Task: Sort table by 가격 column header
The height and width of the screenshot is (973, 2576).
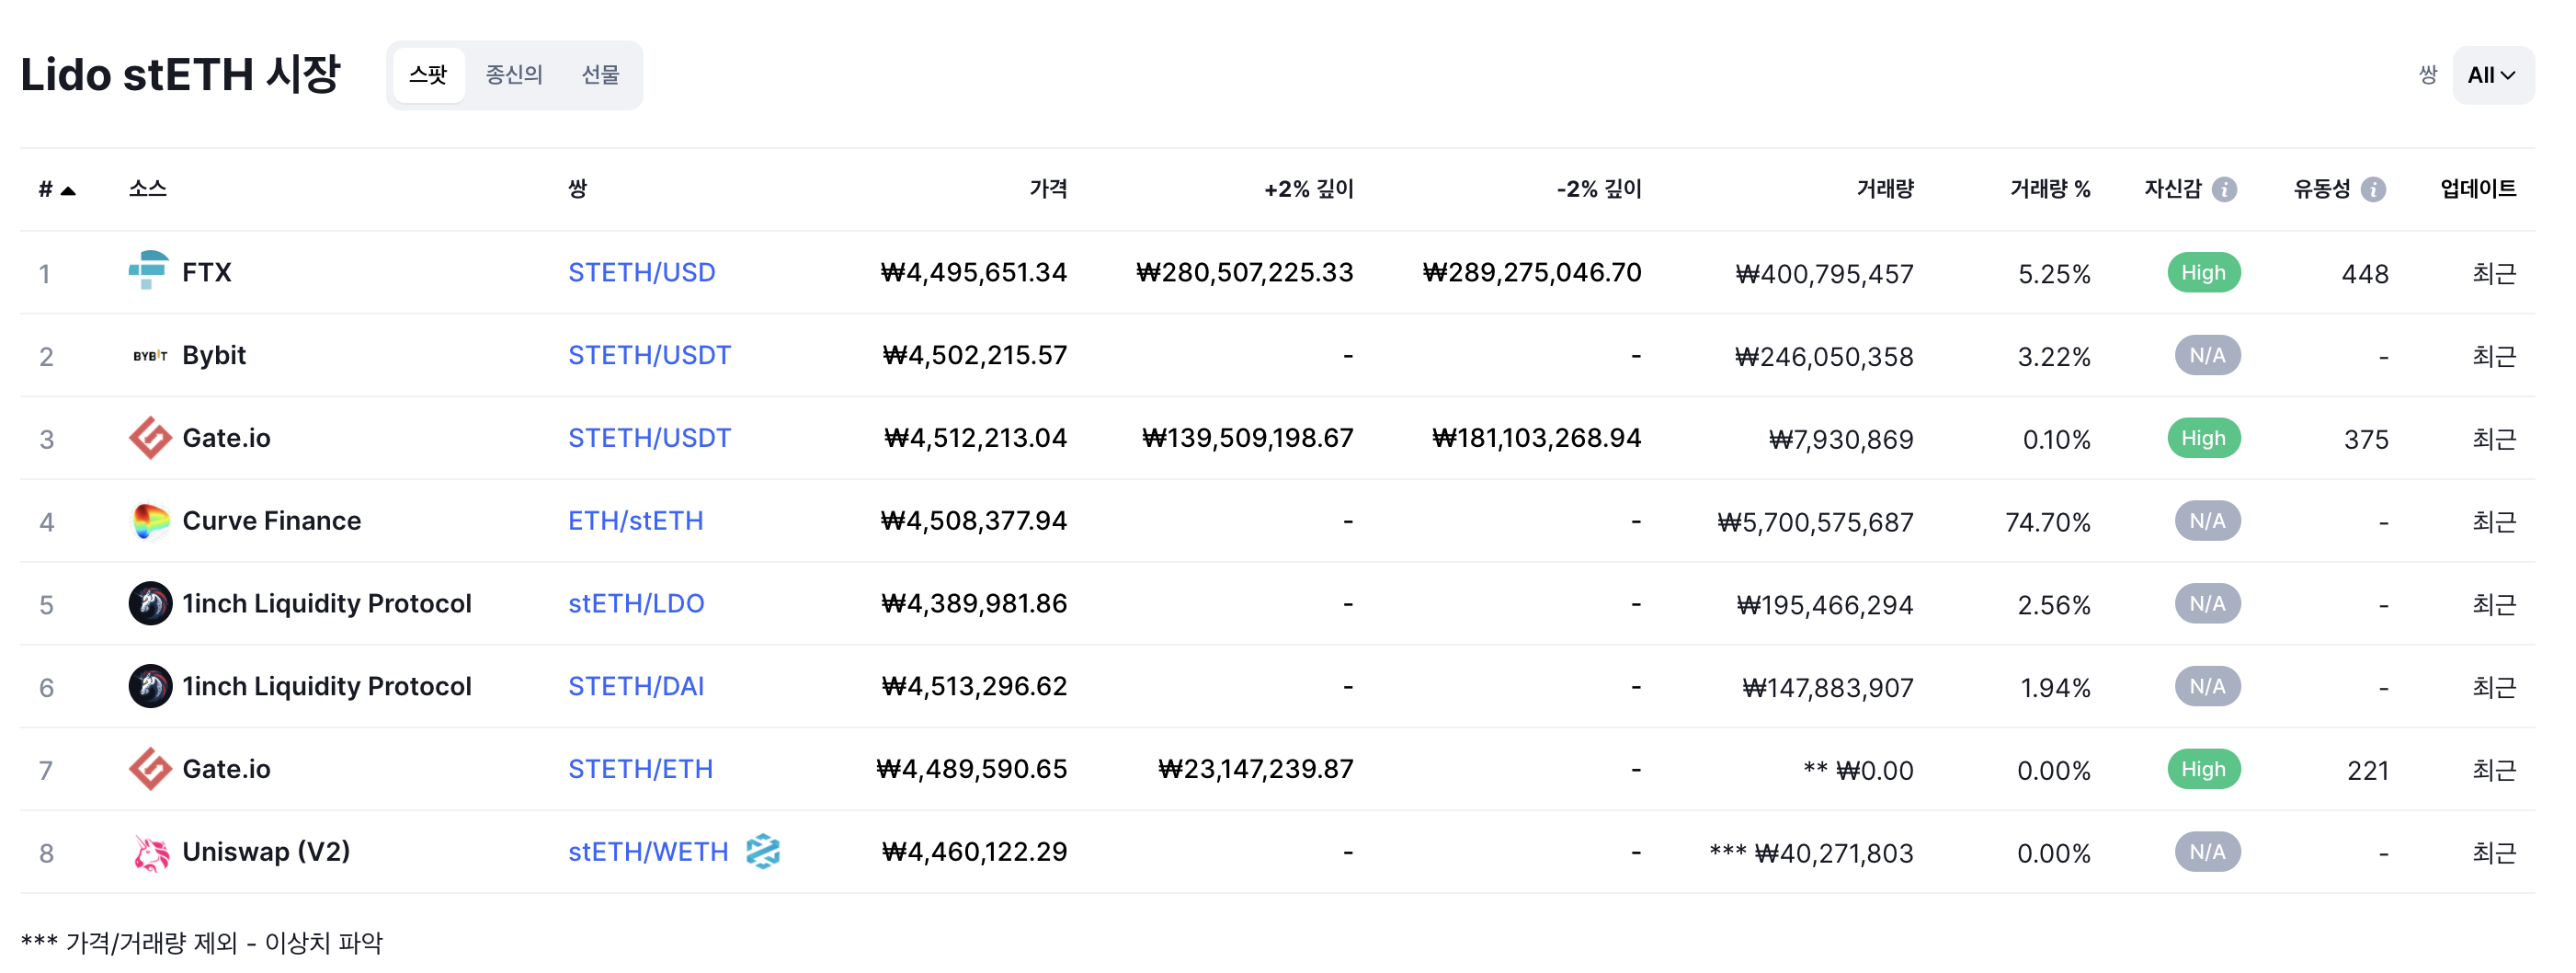Action: (x=1047, y=188)
